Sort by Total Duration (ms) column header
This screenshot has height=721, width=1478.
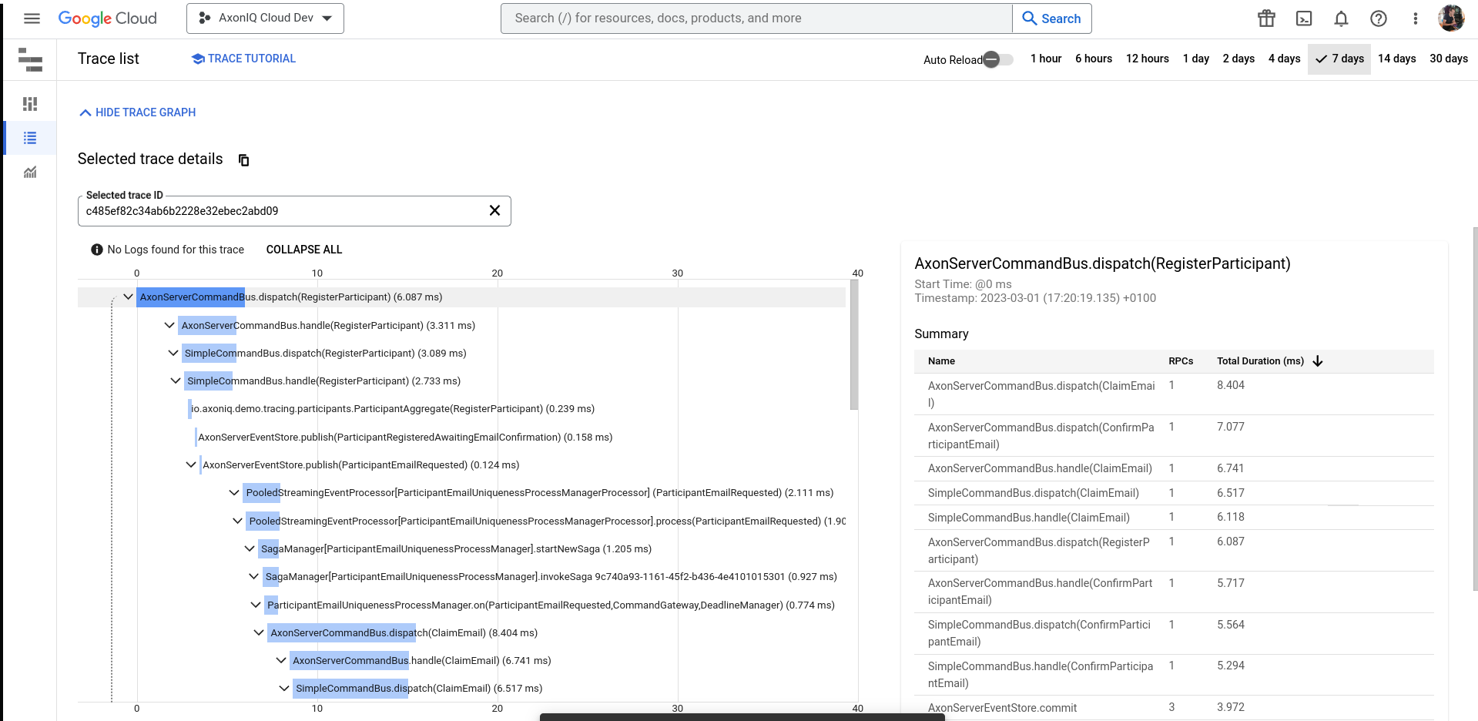(1260, 361)
